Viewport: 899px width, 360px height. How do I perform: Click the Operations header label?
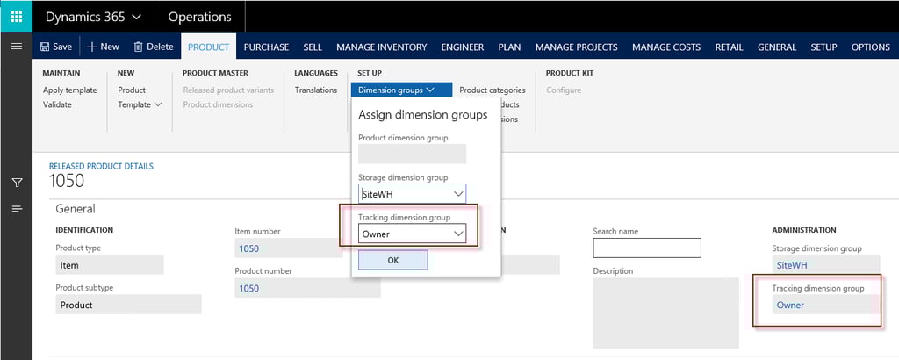tap(199, 17)
